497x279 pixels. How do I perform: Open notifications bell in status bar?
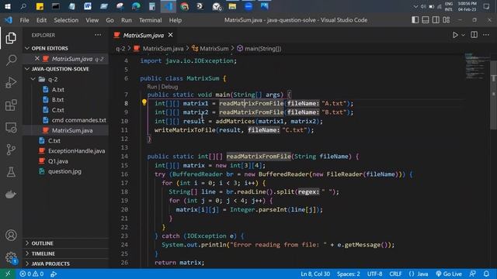[x=486, y=274]
